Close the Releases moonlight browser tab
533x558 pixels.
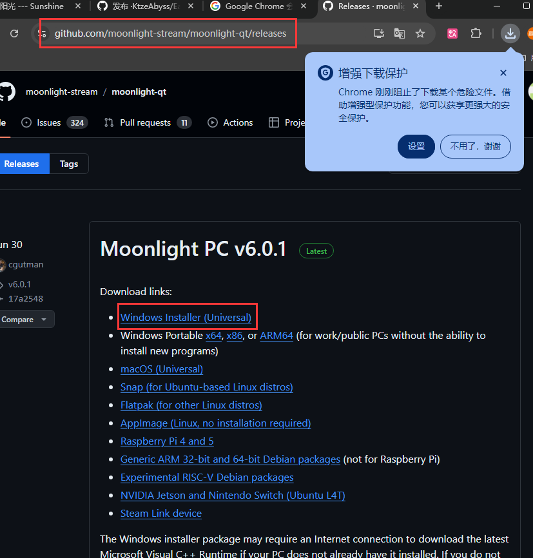tap(416, 6)
